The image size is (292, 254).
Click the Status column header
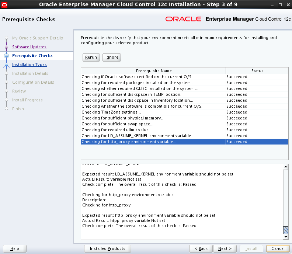point(257,71)
